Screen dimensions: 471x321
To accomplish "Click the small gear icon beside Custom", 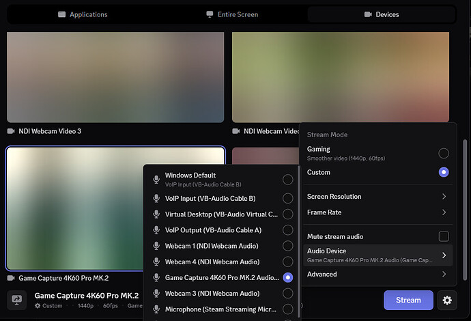I will tap(38, 306).
